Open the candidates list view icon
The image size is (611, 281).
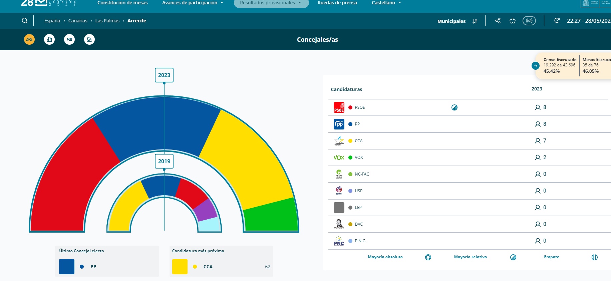click(69, 39)
